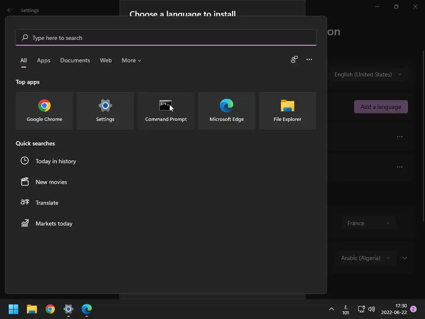Switch to the Web search tab
The image size is (425, 319).
coord(106,61)
